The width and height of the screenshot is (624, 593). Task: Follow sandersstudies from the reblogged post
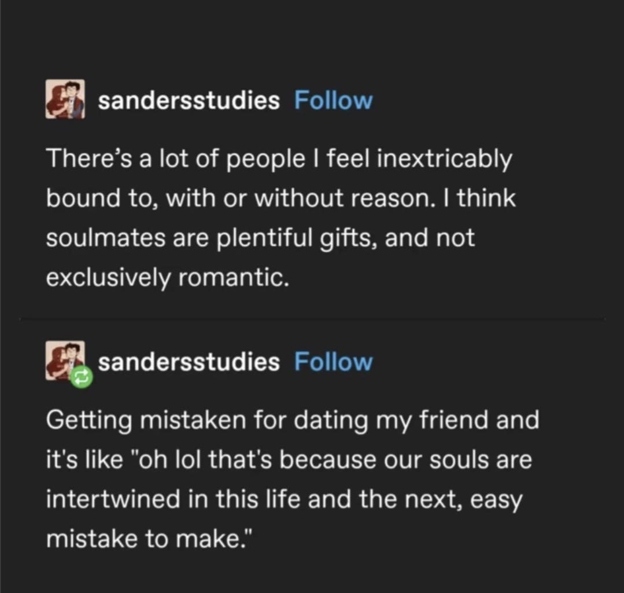[333, 362]
